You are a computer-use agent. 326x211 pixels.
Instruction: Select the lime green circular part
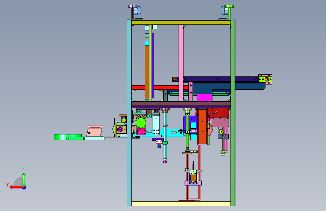[141, 123]
